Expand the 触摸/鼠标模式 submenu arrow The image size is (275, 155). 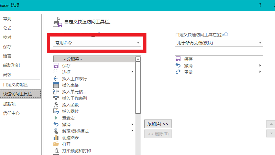point(132,131)
